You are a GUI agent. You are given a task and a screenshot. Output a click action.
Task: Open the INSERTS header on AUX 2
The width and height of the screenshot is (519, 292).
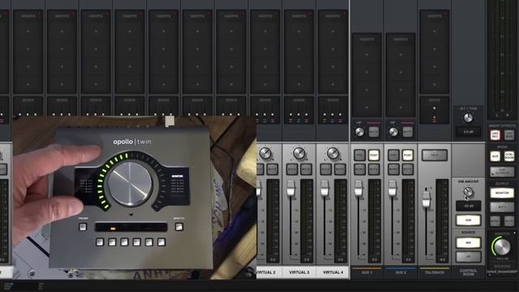tap(401, 39)
